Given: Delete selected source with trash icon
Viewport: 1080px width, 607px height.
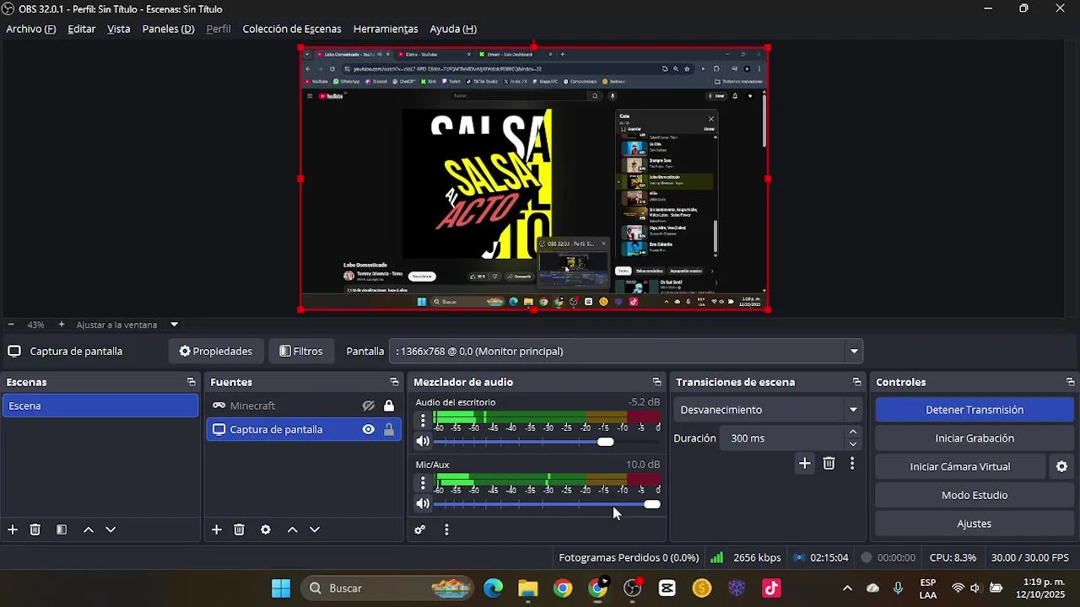Looking at the screenshot, I should 240,529.
